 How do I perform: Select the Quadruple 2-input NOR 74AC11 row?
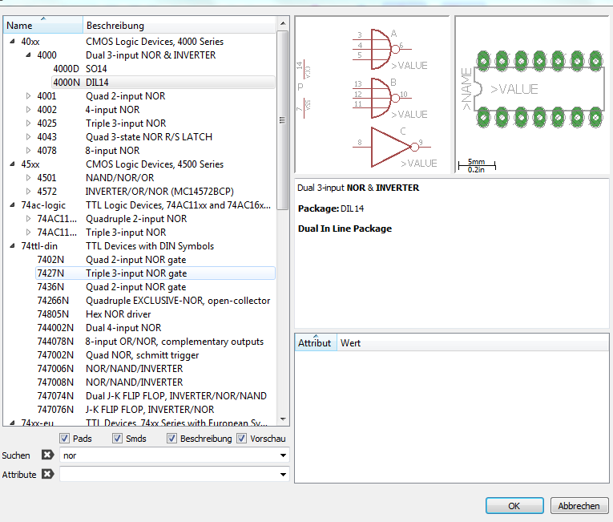(155, 219)
